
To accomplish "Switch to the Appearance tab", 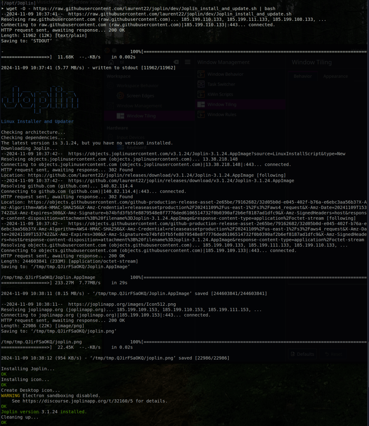I will pos(335,77).
